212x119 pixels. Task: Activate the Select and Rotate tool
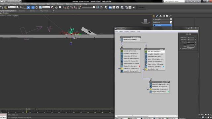pos(36,7)
